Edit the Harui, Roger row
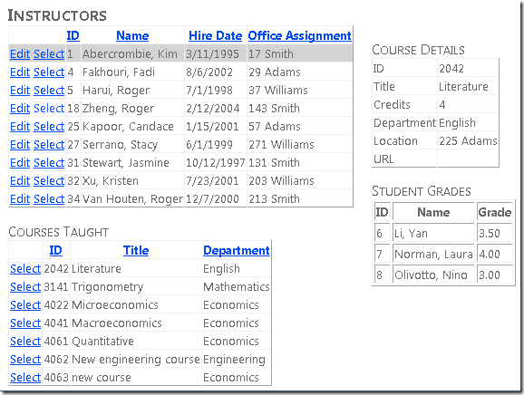Screen dimensions: 524x395 [x=20, y=91]
